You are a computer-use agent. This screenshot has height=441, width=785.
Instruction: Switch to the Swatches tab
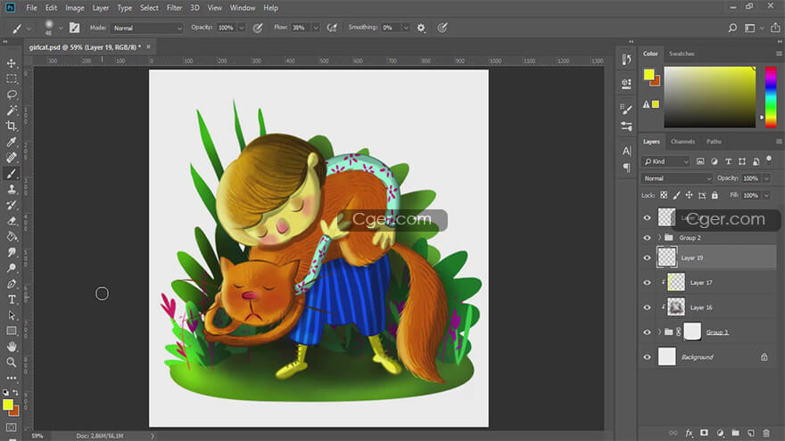tap(682, 53)
